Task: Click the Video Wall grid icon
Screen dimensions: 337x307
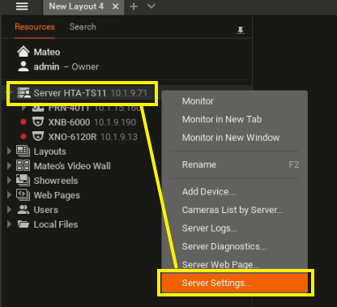Action: pyautogui.click(x=23, y=165)
